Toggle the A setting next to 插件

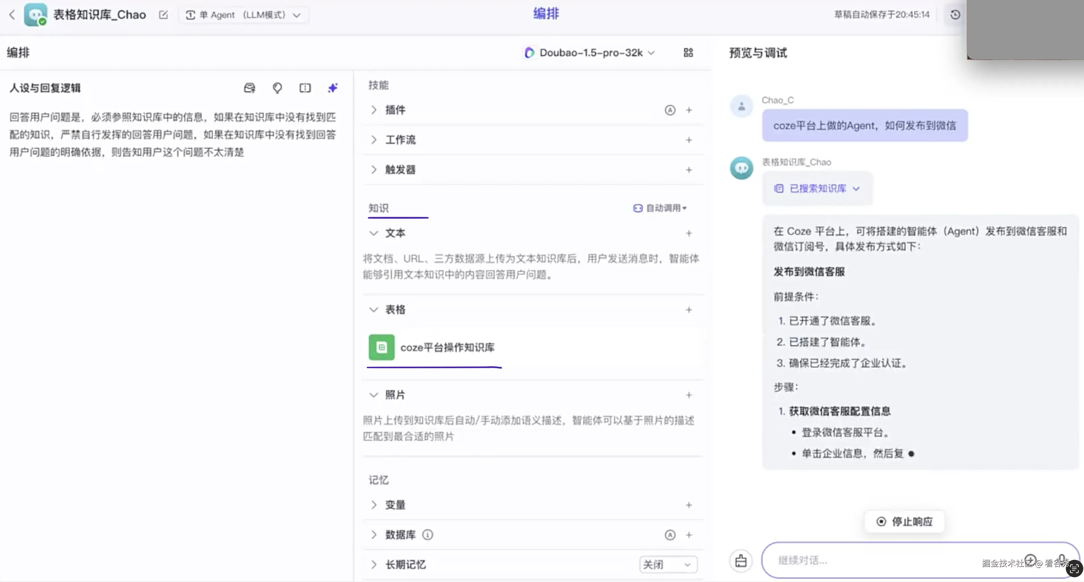pos(670,110)
